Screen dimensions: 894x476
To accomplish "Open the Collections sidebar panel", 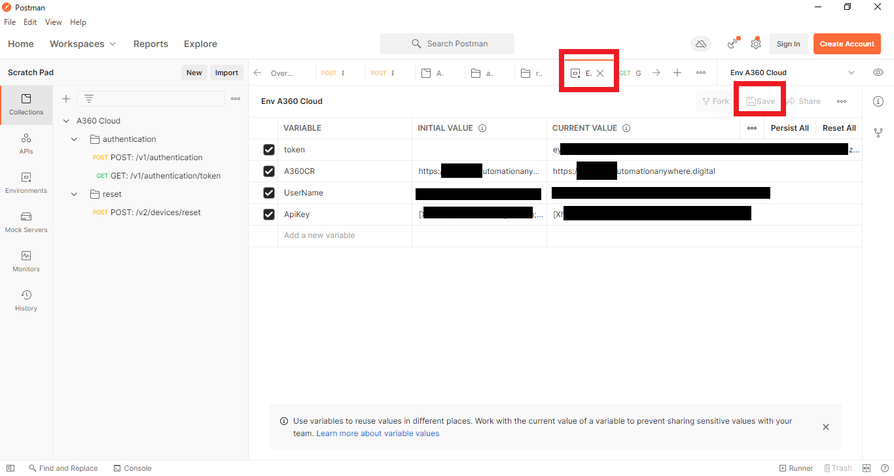I will 26,105.
